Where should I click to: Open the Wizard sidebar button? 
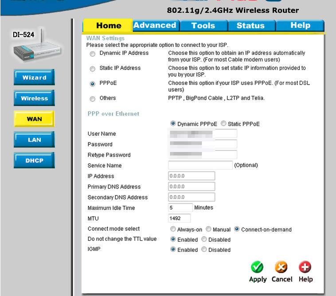point(34,77)
